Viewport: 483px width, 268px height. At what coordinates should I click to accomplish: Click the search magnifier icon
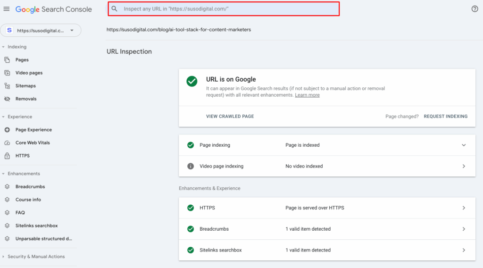tap(114, 8)
